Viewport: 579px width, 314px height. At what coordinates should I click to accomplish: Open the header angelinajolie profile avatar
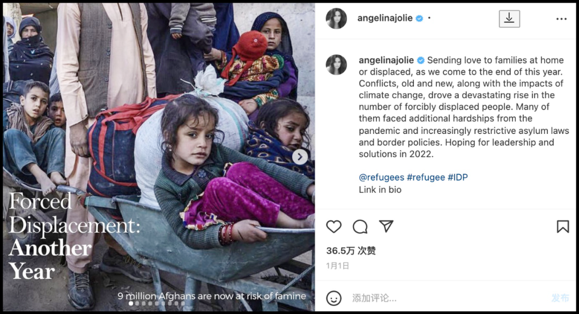click(x=336, y=18)
